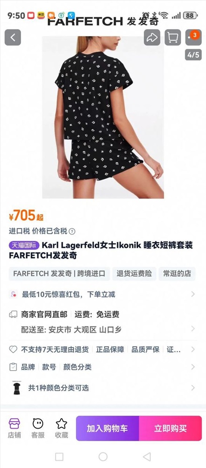Tap the 退货运费险 tag
The height and width of the screenshot is (468, 206).
(x=134, y=274)
